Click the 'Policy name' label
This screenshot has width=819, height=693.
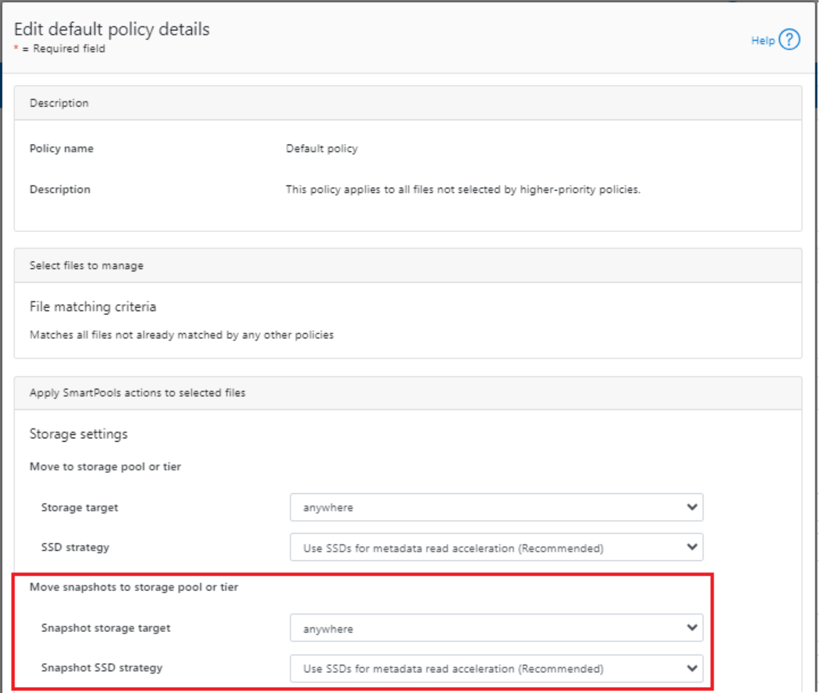click(x=62, y=149)
